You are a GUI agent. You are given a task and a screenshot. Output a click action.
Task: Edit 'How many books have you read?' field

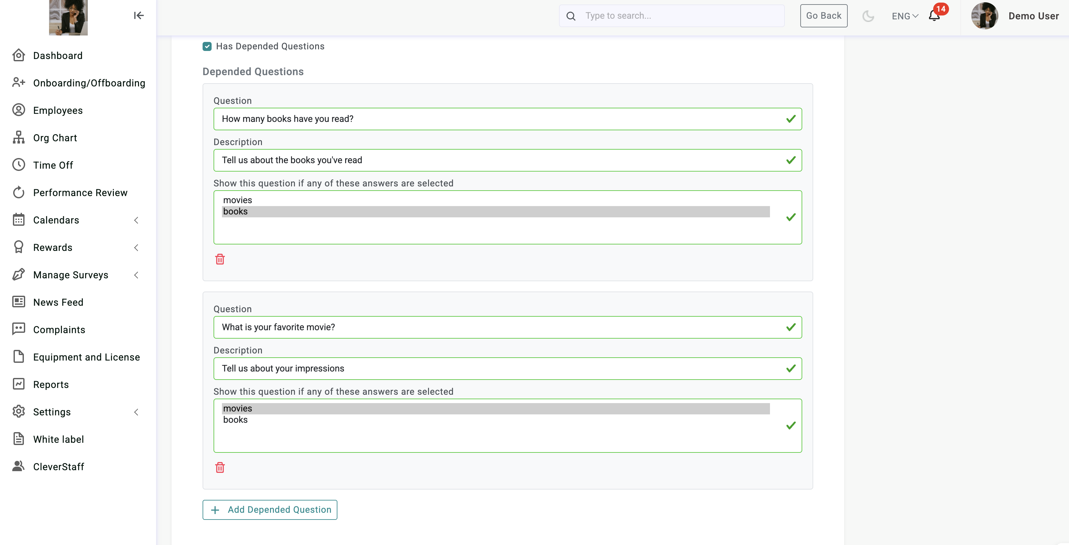click(507, 119)
